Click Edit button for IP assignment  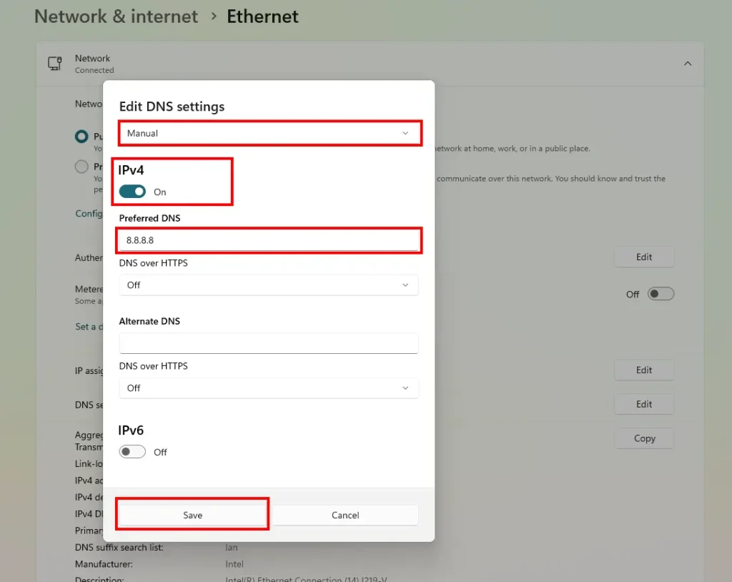[x=644, y=370]
